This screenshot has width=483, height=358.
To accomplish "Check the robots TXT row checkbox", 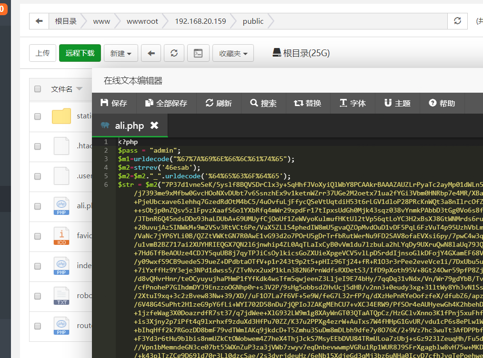I will pos(38,296).
